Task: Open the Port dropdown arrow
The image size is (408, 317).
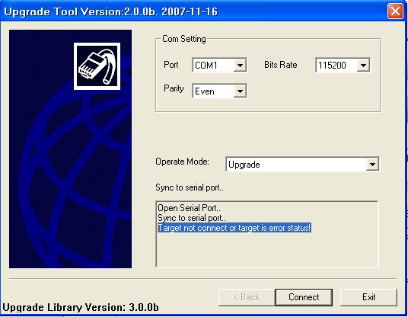Action: click(240, 65)
